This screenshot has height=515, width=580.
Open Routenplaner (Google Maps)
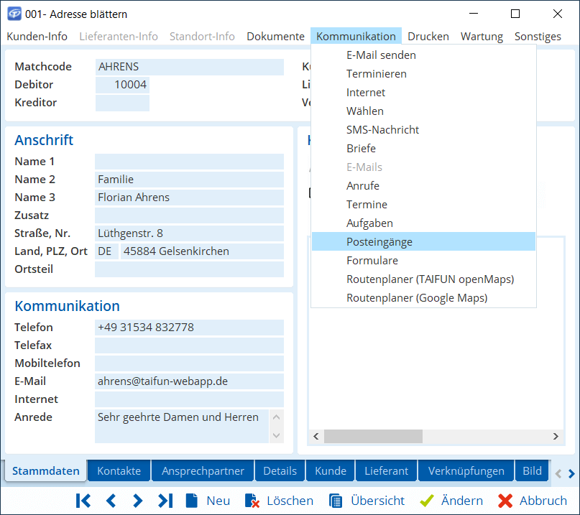click(x=417, y=298)
